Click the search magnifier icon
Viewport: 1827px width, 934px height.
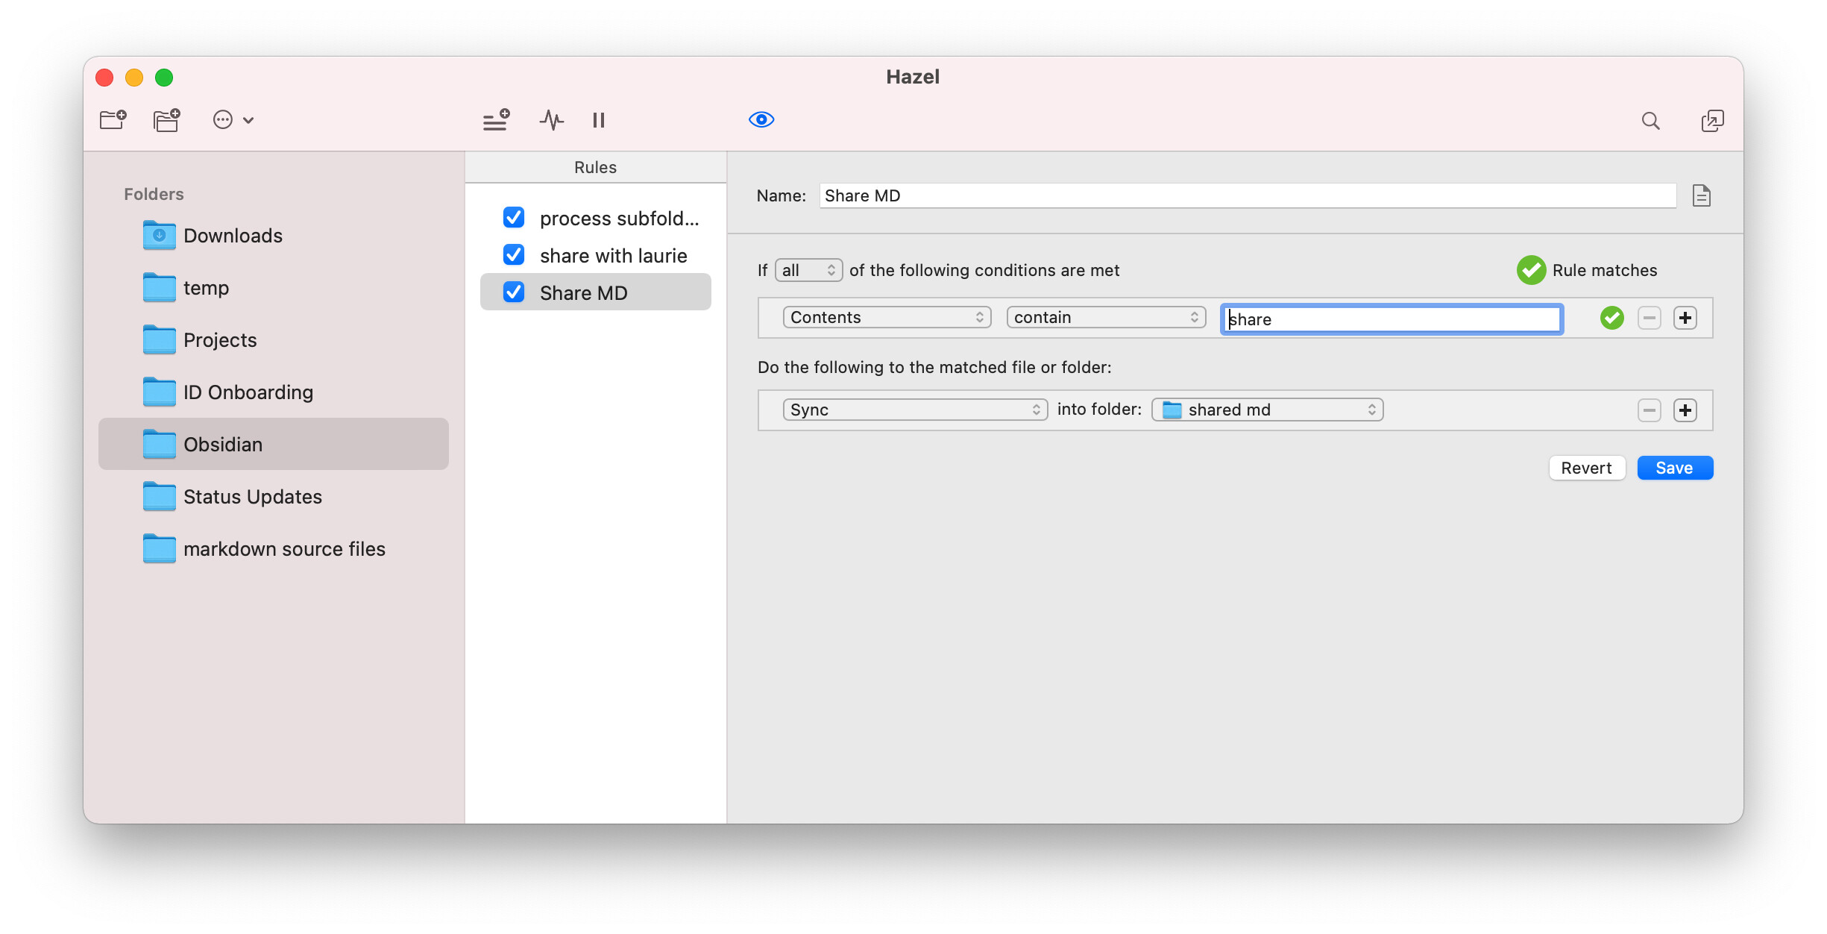click(1650, 121)
